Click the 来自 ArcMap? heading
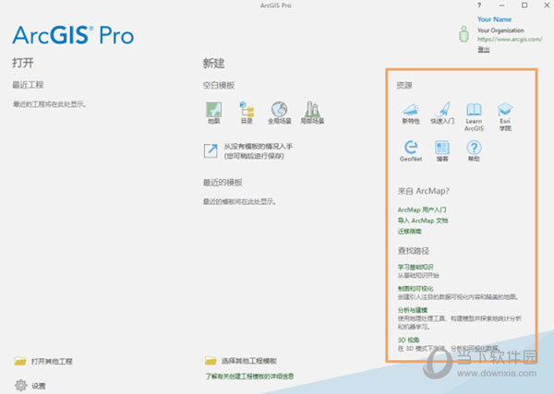The image size is (554, 394). coord(423,191)
